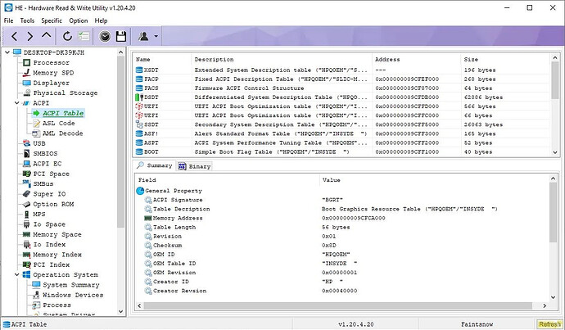Viewport: 565px width, 330px height.
Task: Go forward with the right arrow toolbar icon
Action: point(30,36)
